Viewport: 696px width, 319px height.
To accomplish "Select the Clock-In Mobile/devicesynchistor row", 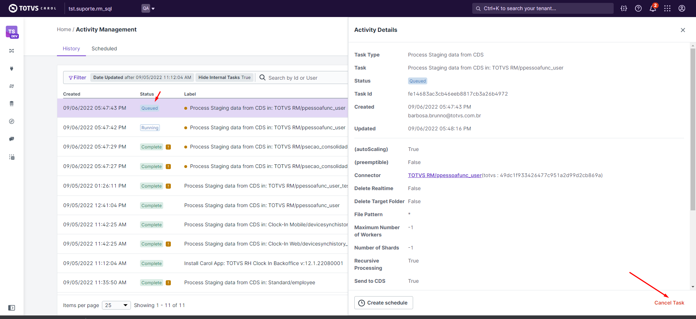I will click(x=202, y=224).
